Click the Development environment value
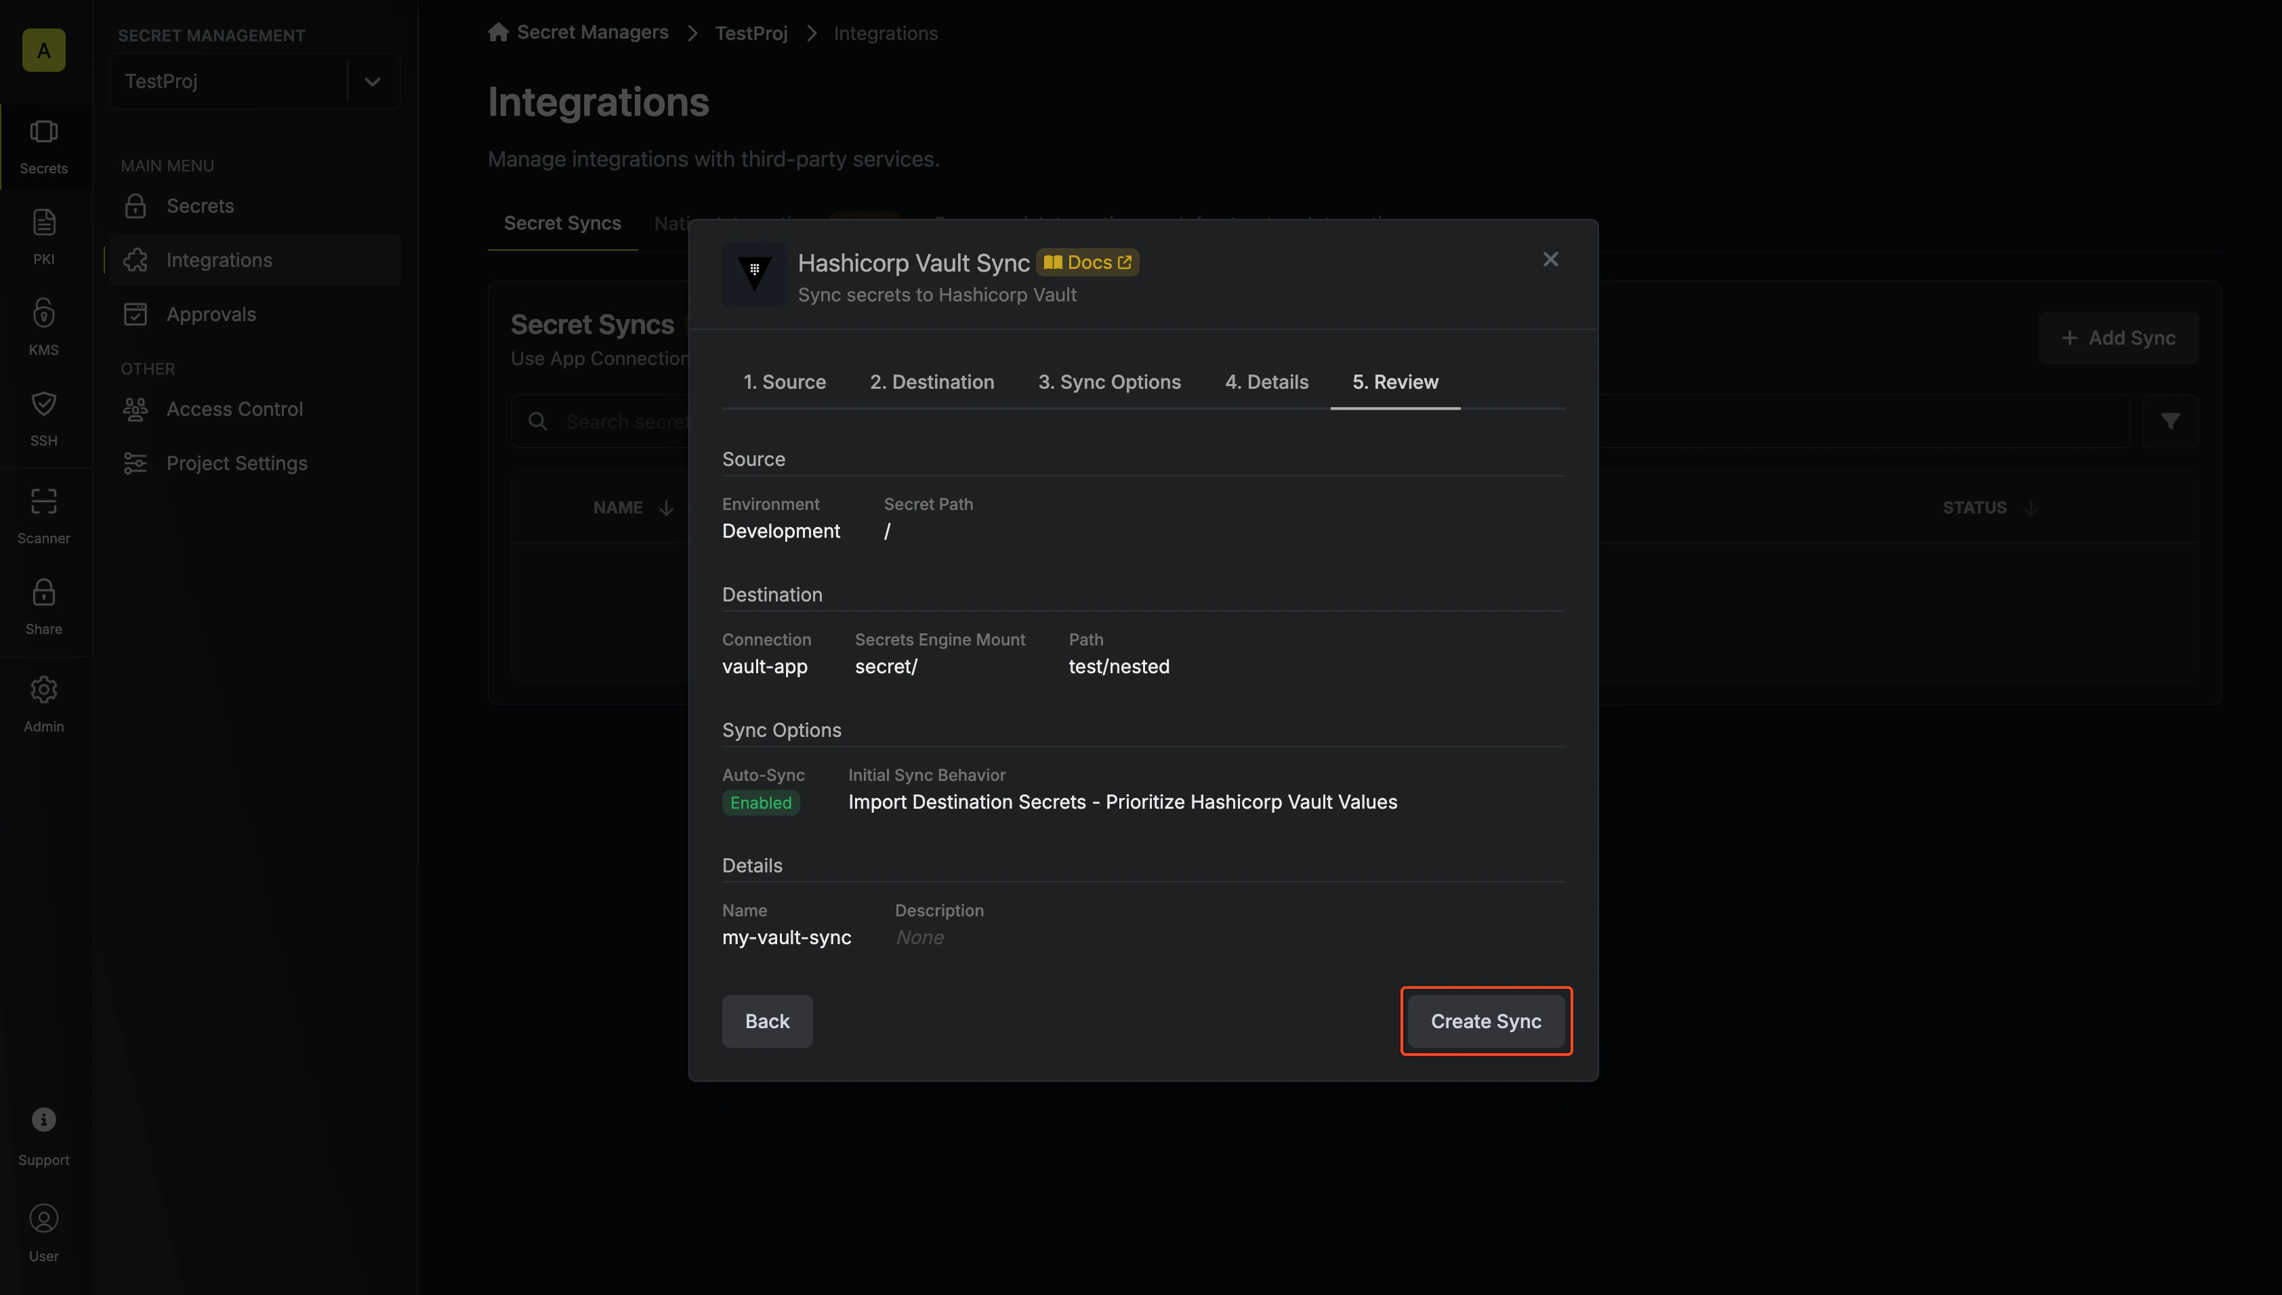Screen dimensions: 2282x1295 pos(781,531)
